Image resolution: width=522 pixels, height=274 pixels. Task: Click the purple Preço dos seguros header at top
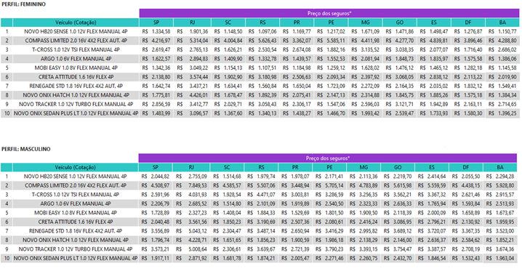pos(329,13)
